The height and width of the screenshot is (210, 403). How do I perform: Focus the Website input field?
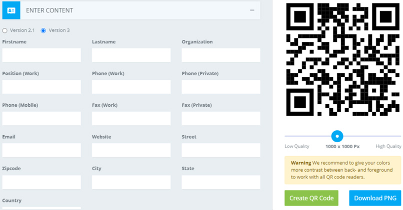click(x=131, y=150)
